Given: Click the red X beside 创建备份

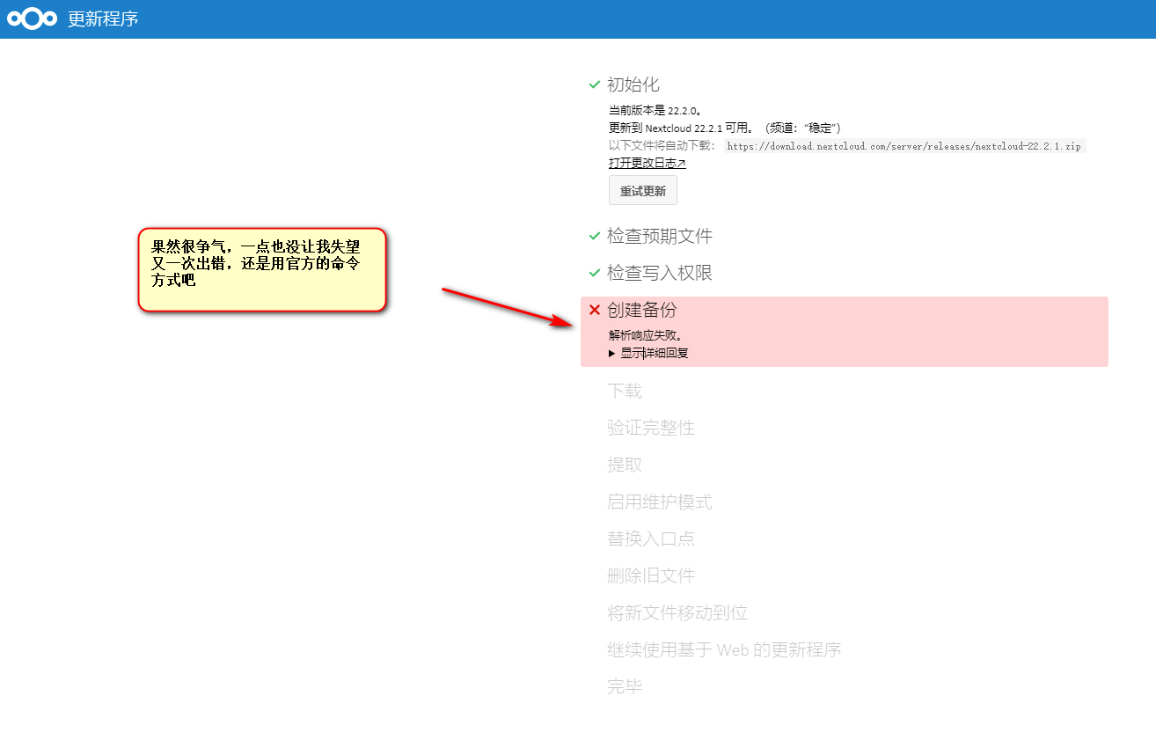Looking at the screenshot, I should [x=595, y=310].
